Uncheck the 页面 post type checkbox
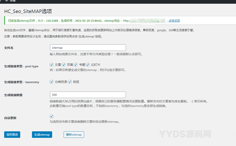The height and width of the screenshot is (146, 236). point(64,64)
